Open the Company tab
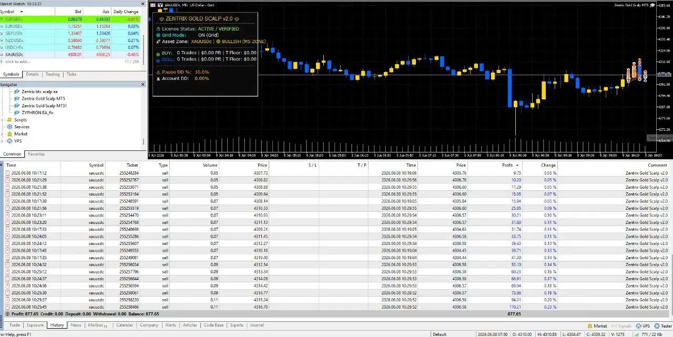Viewport: 673px width, 337px height. [x=149, y=325]
